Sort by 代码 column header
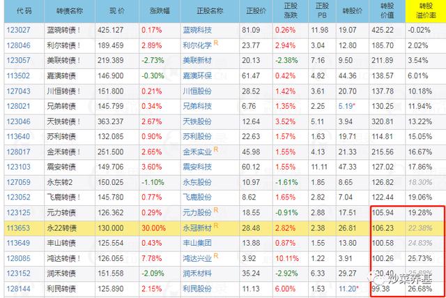 [x=24, y=11]
